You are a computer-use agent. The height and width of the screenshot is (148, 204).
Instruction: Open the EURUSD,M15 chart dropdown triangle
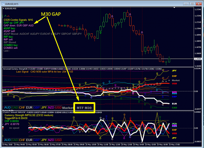pos(4,9)
